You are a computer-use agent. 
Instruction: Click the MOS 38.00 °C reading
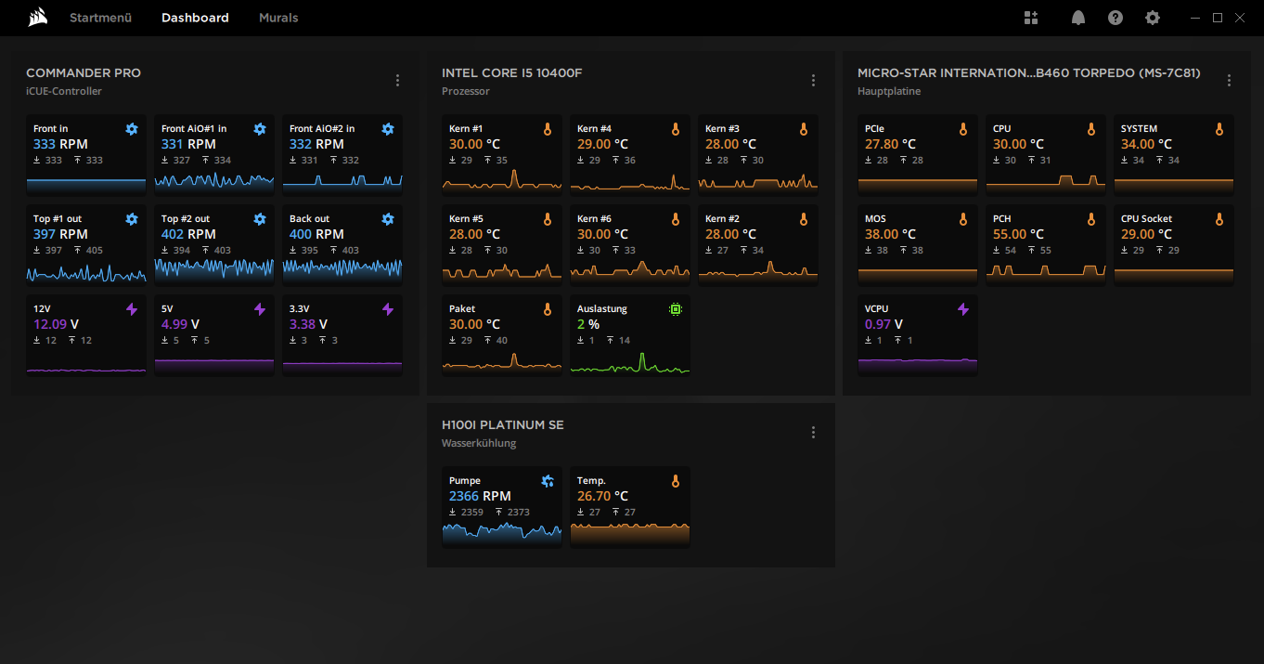click(890, 234)
